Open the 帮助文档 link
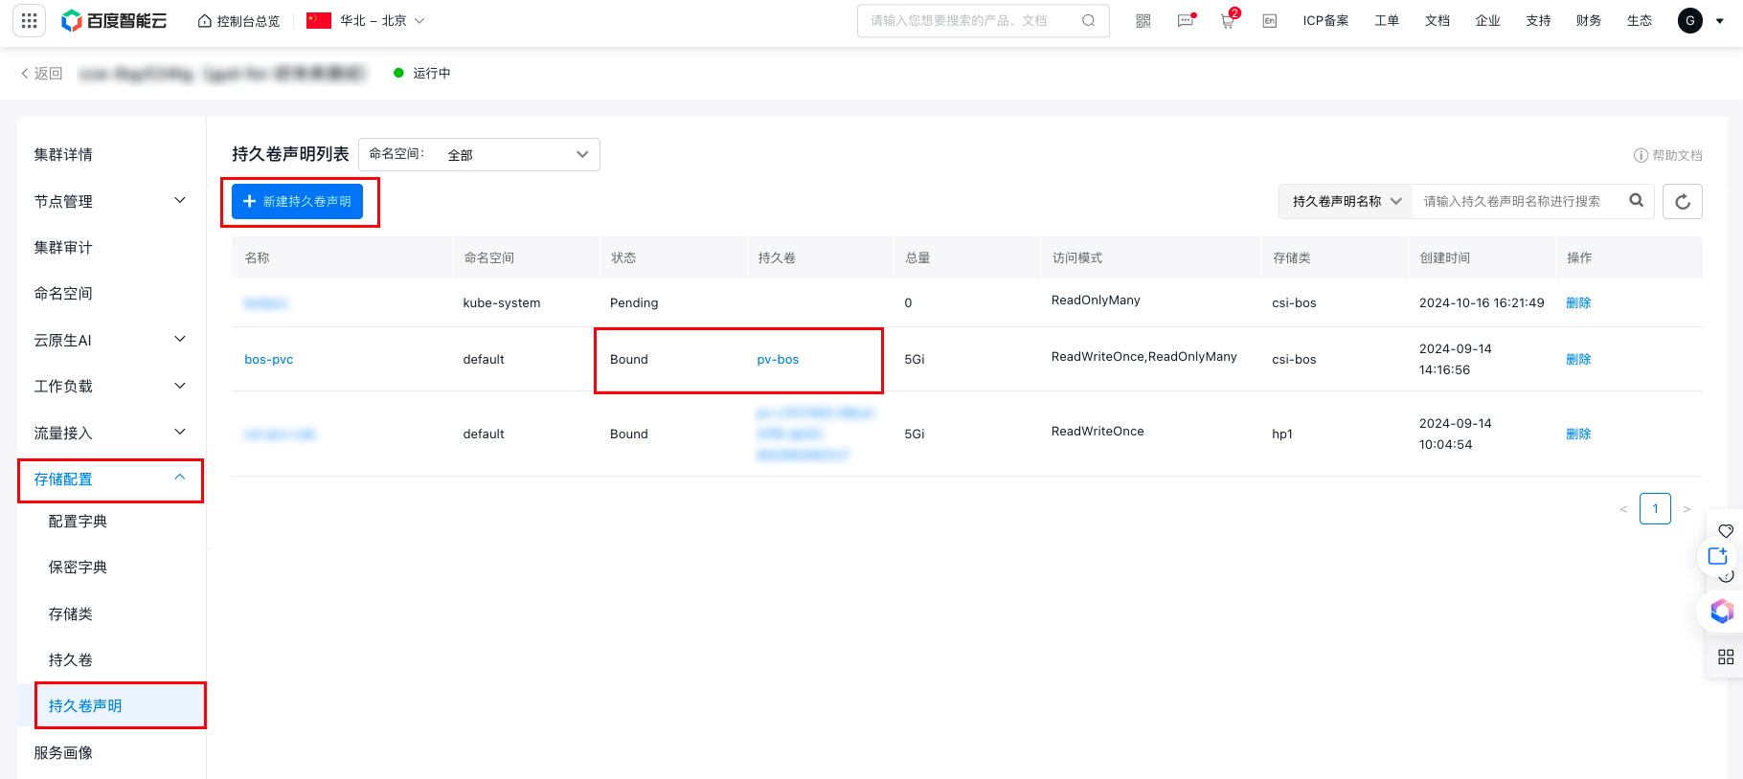 click(x=1667, y=155)
